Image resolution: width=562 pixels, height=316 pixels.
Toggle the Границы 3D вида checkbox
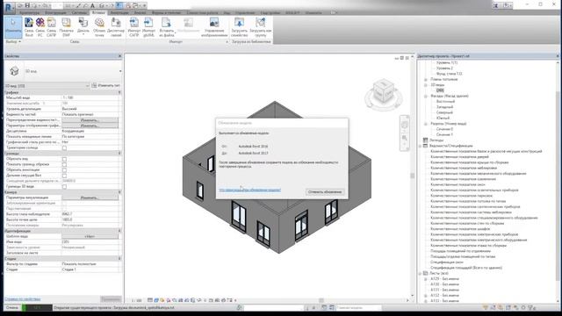64,187
